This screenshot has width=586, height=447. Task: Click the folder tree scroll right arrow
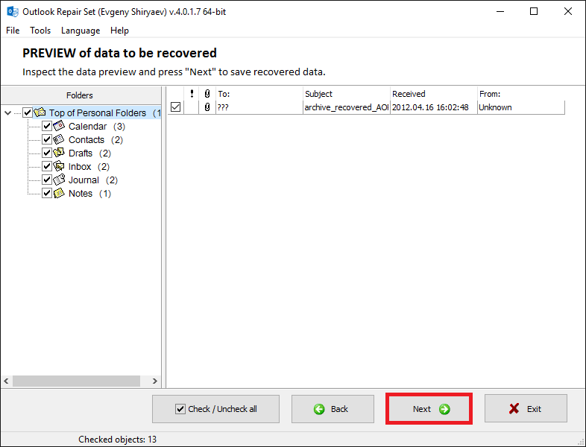point(155,381)
